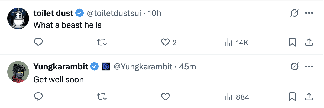324x108 pixels.
Task: Reply to Yungkarambit's tweet
Action: (38, 97)
